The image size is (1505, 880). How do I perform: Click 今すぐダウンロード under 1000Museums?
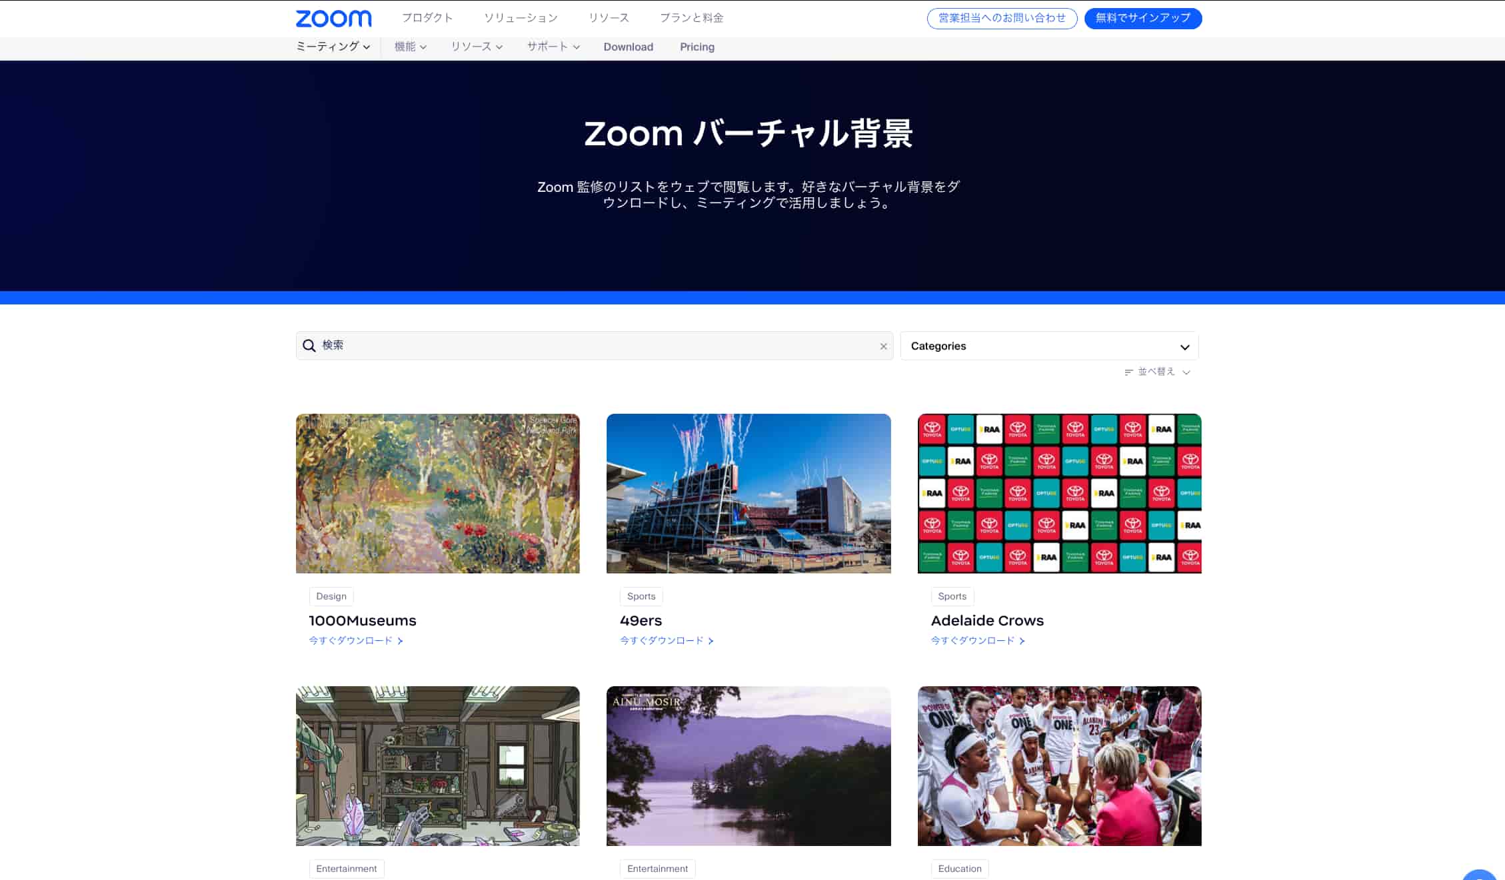pyautogui.click(x=351, y=641)
